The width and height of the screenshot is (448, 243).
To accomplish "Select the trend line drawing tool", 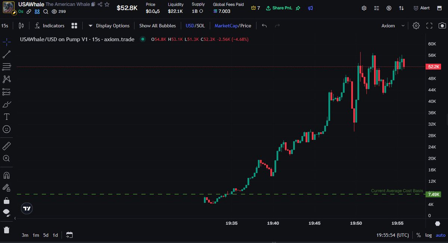I will coord(6,54).
